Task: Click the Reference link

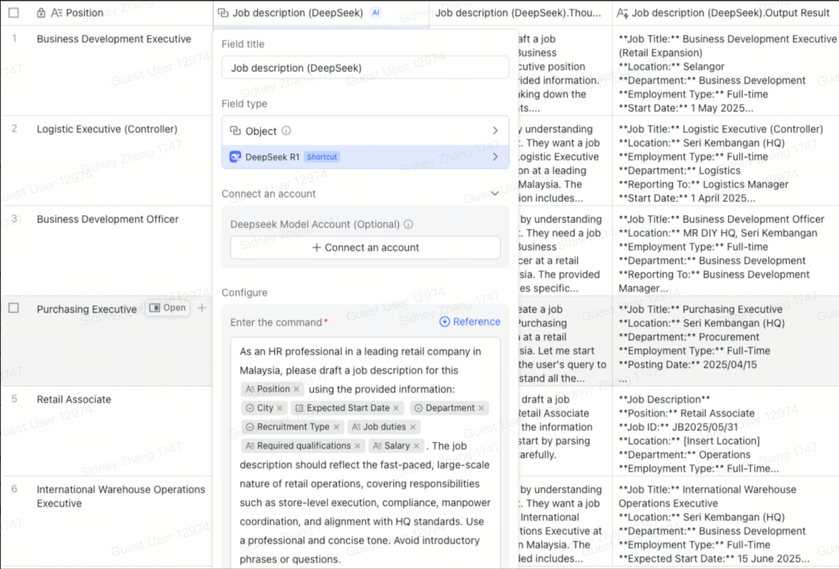Action: pyautogui.click(x=470, y=322)
